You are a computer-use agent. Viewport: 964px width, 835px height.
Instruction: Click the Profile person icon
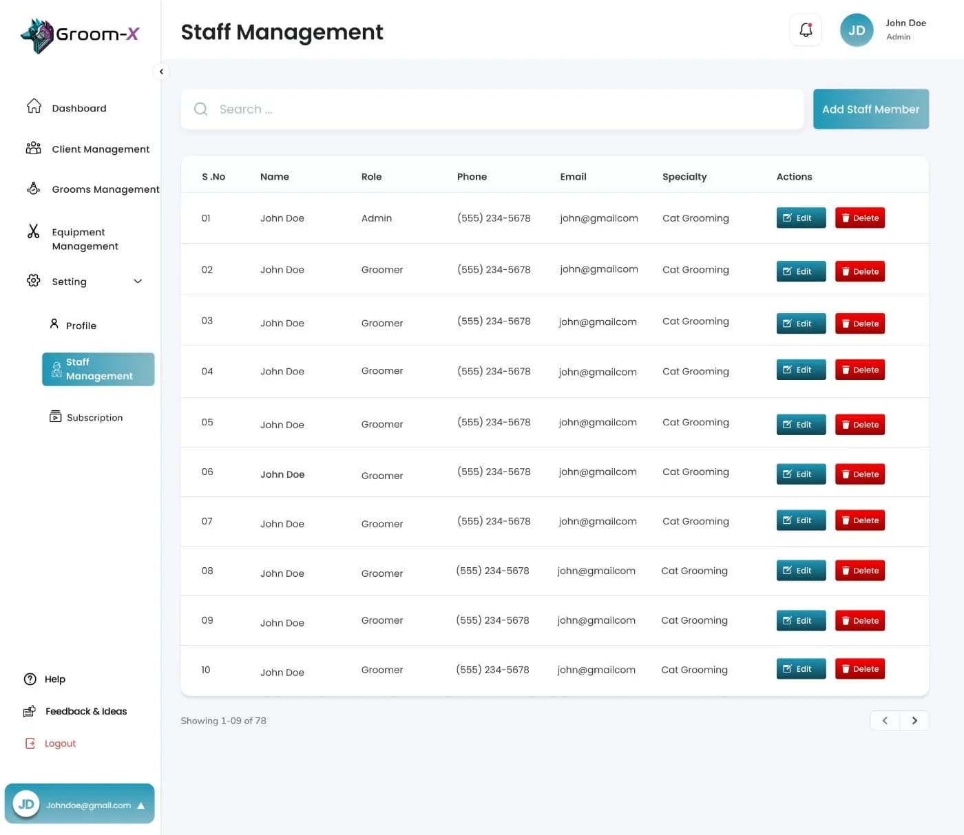[54, 324]
